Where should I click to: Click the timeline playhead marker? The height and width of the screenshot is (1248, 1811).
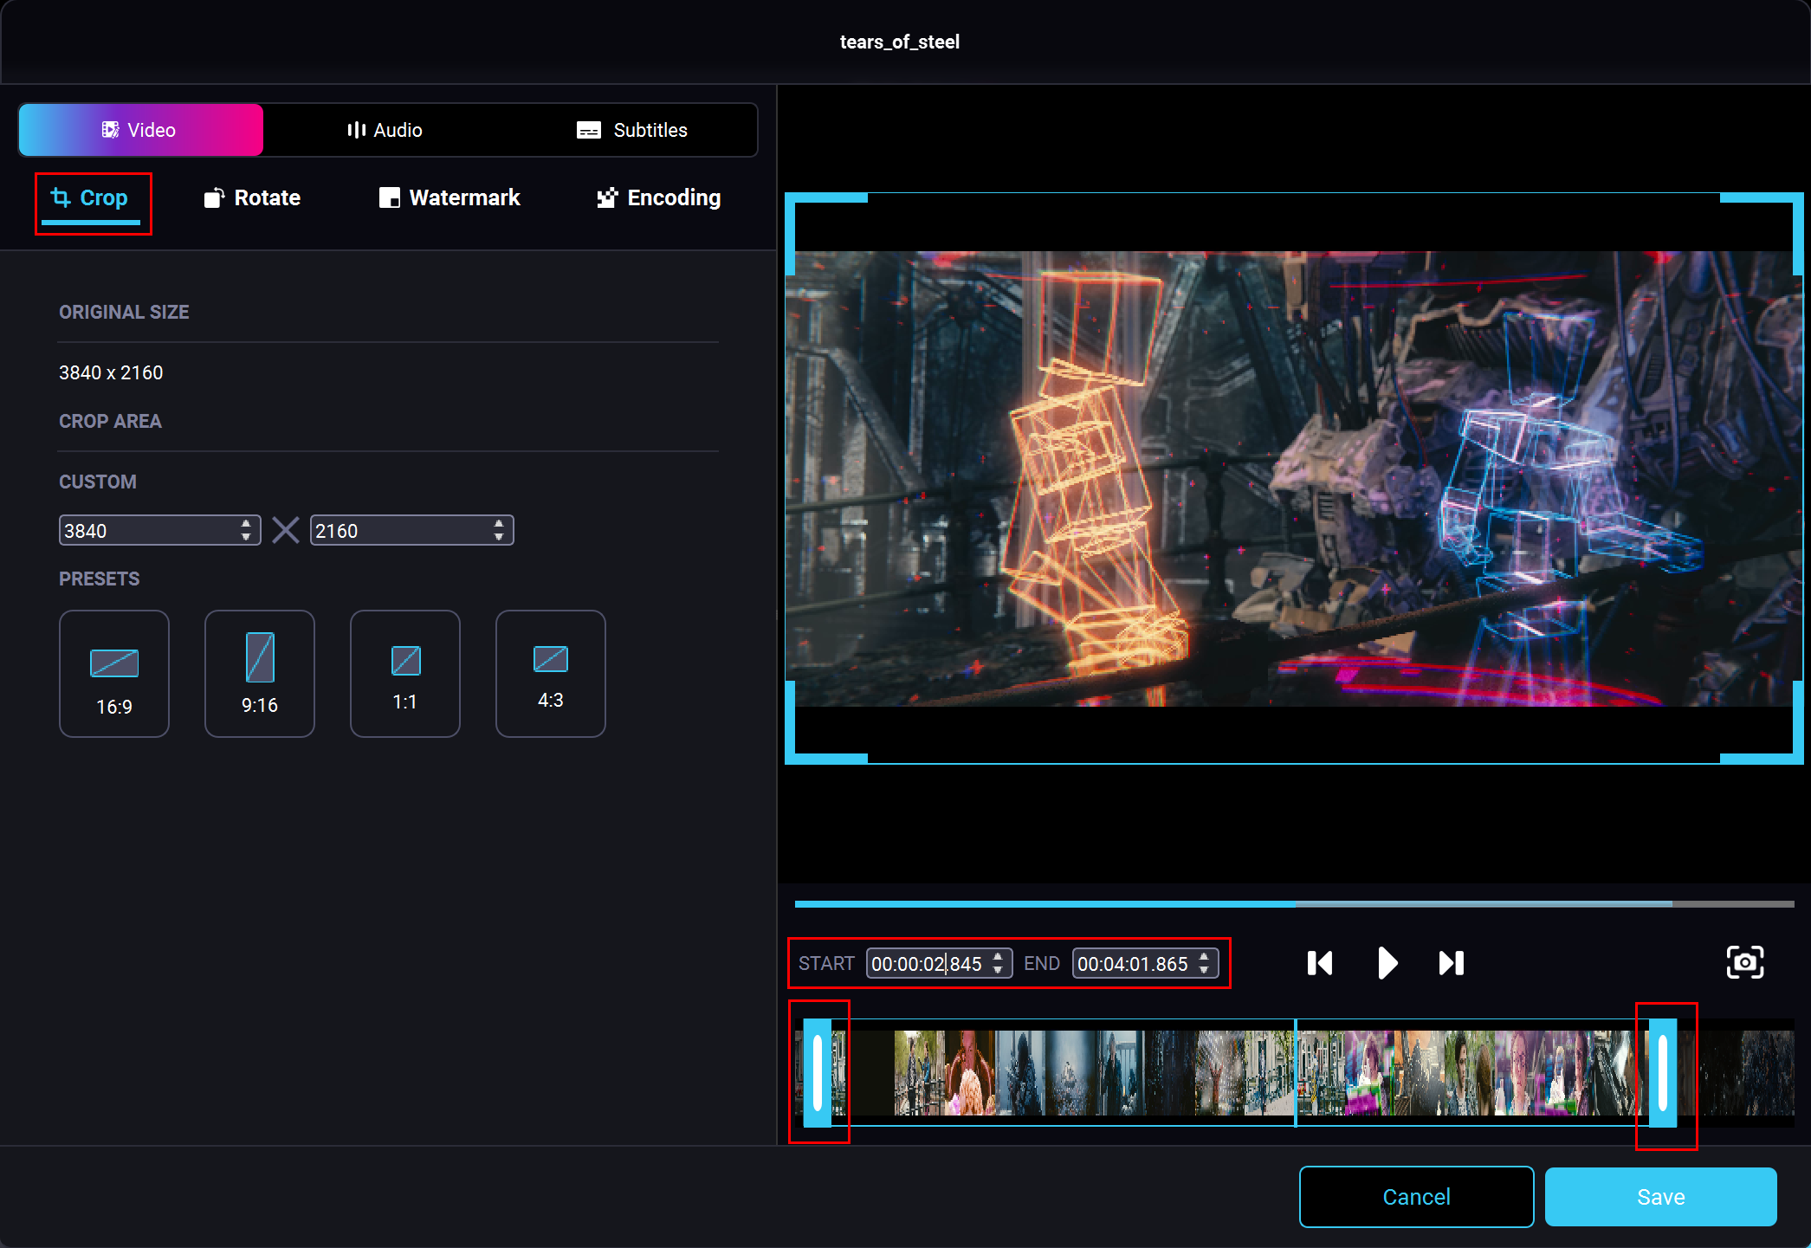pyautogui.click(x=1296, y=1073)
